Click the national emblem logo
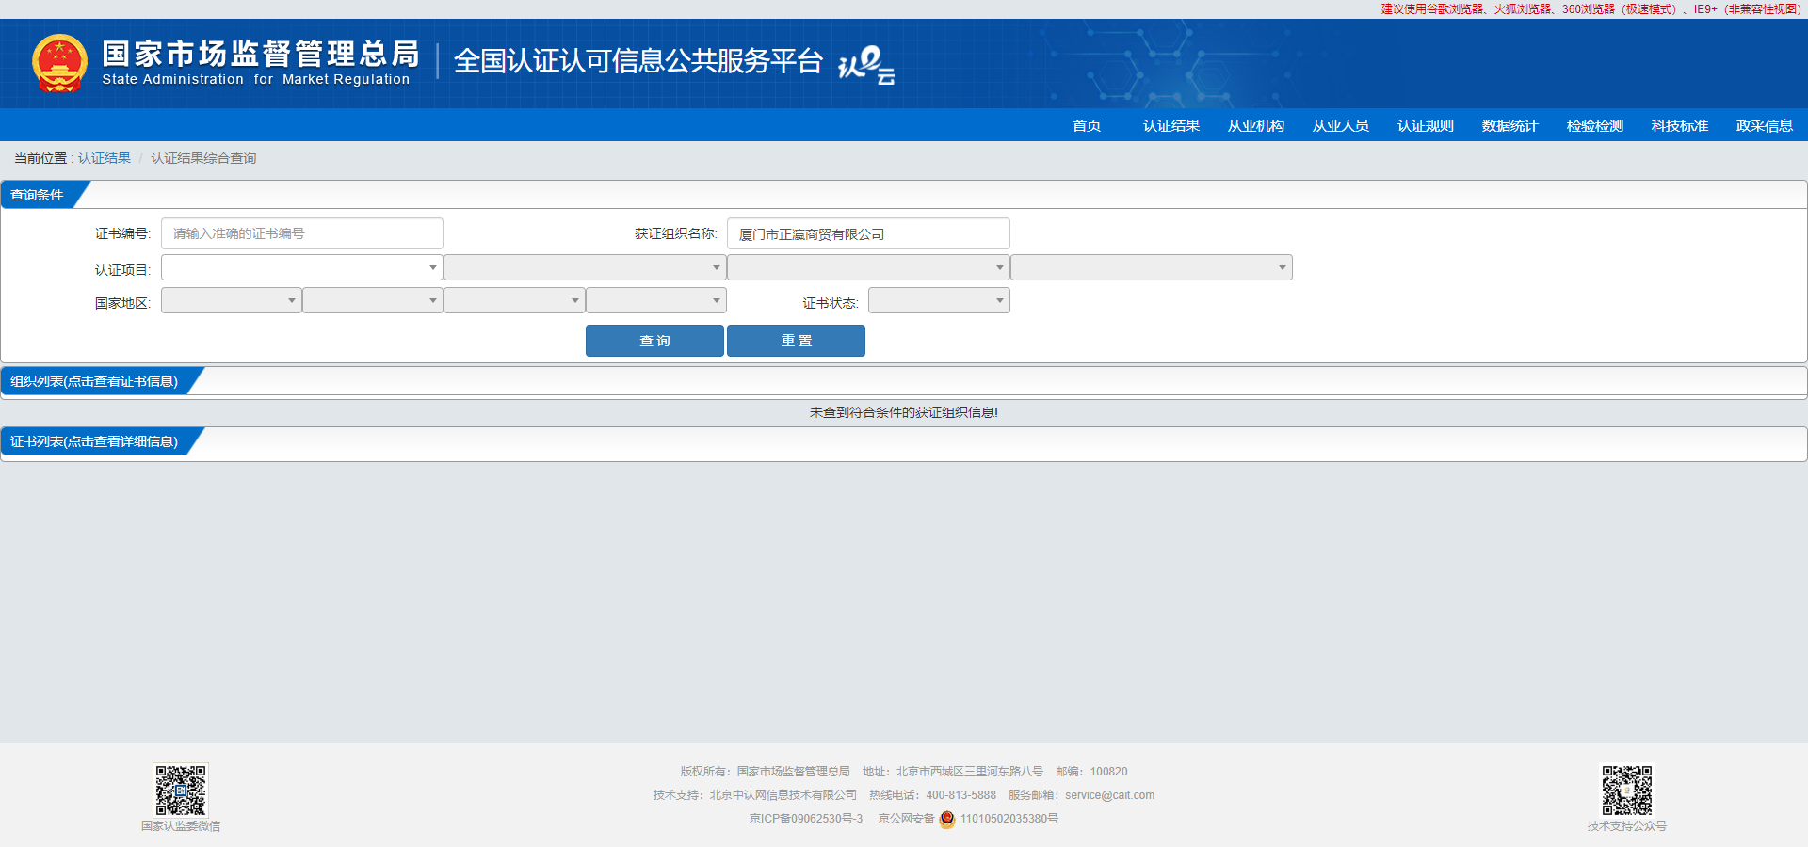The height and width of the screenshot is (847, 1808). [x=59, y=63]
